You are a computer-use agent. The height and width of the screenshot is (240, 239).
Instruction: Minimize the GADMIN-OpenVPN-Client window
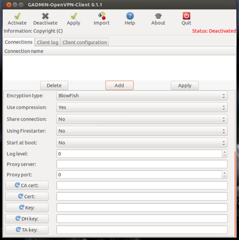[15, 5]
